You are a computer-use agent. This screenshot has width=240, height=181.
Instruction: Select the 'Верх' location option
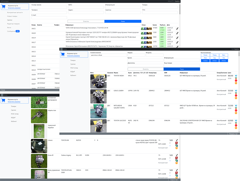(223, 55)
